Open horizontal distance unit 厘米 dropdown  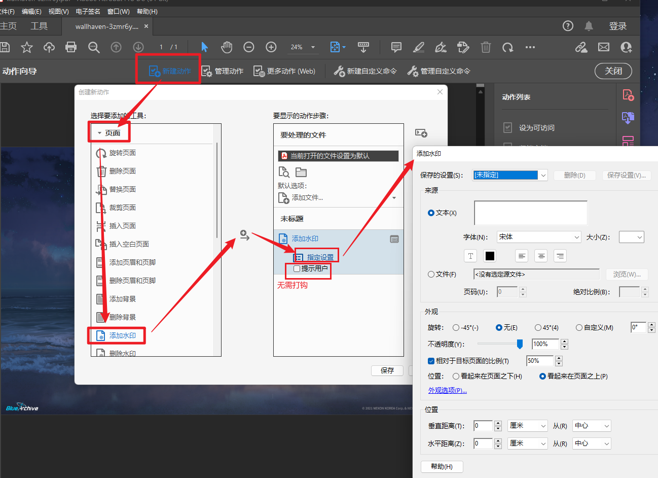[x=528, y=443]
